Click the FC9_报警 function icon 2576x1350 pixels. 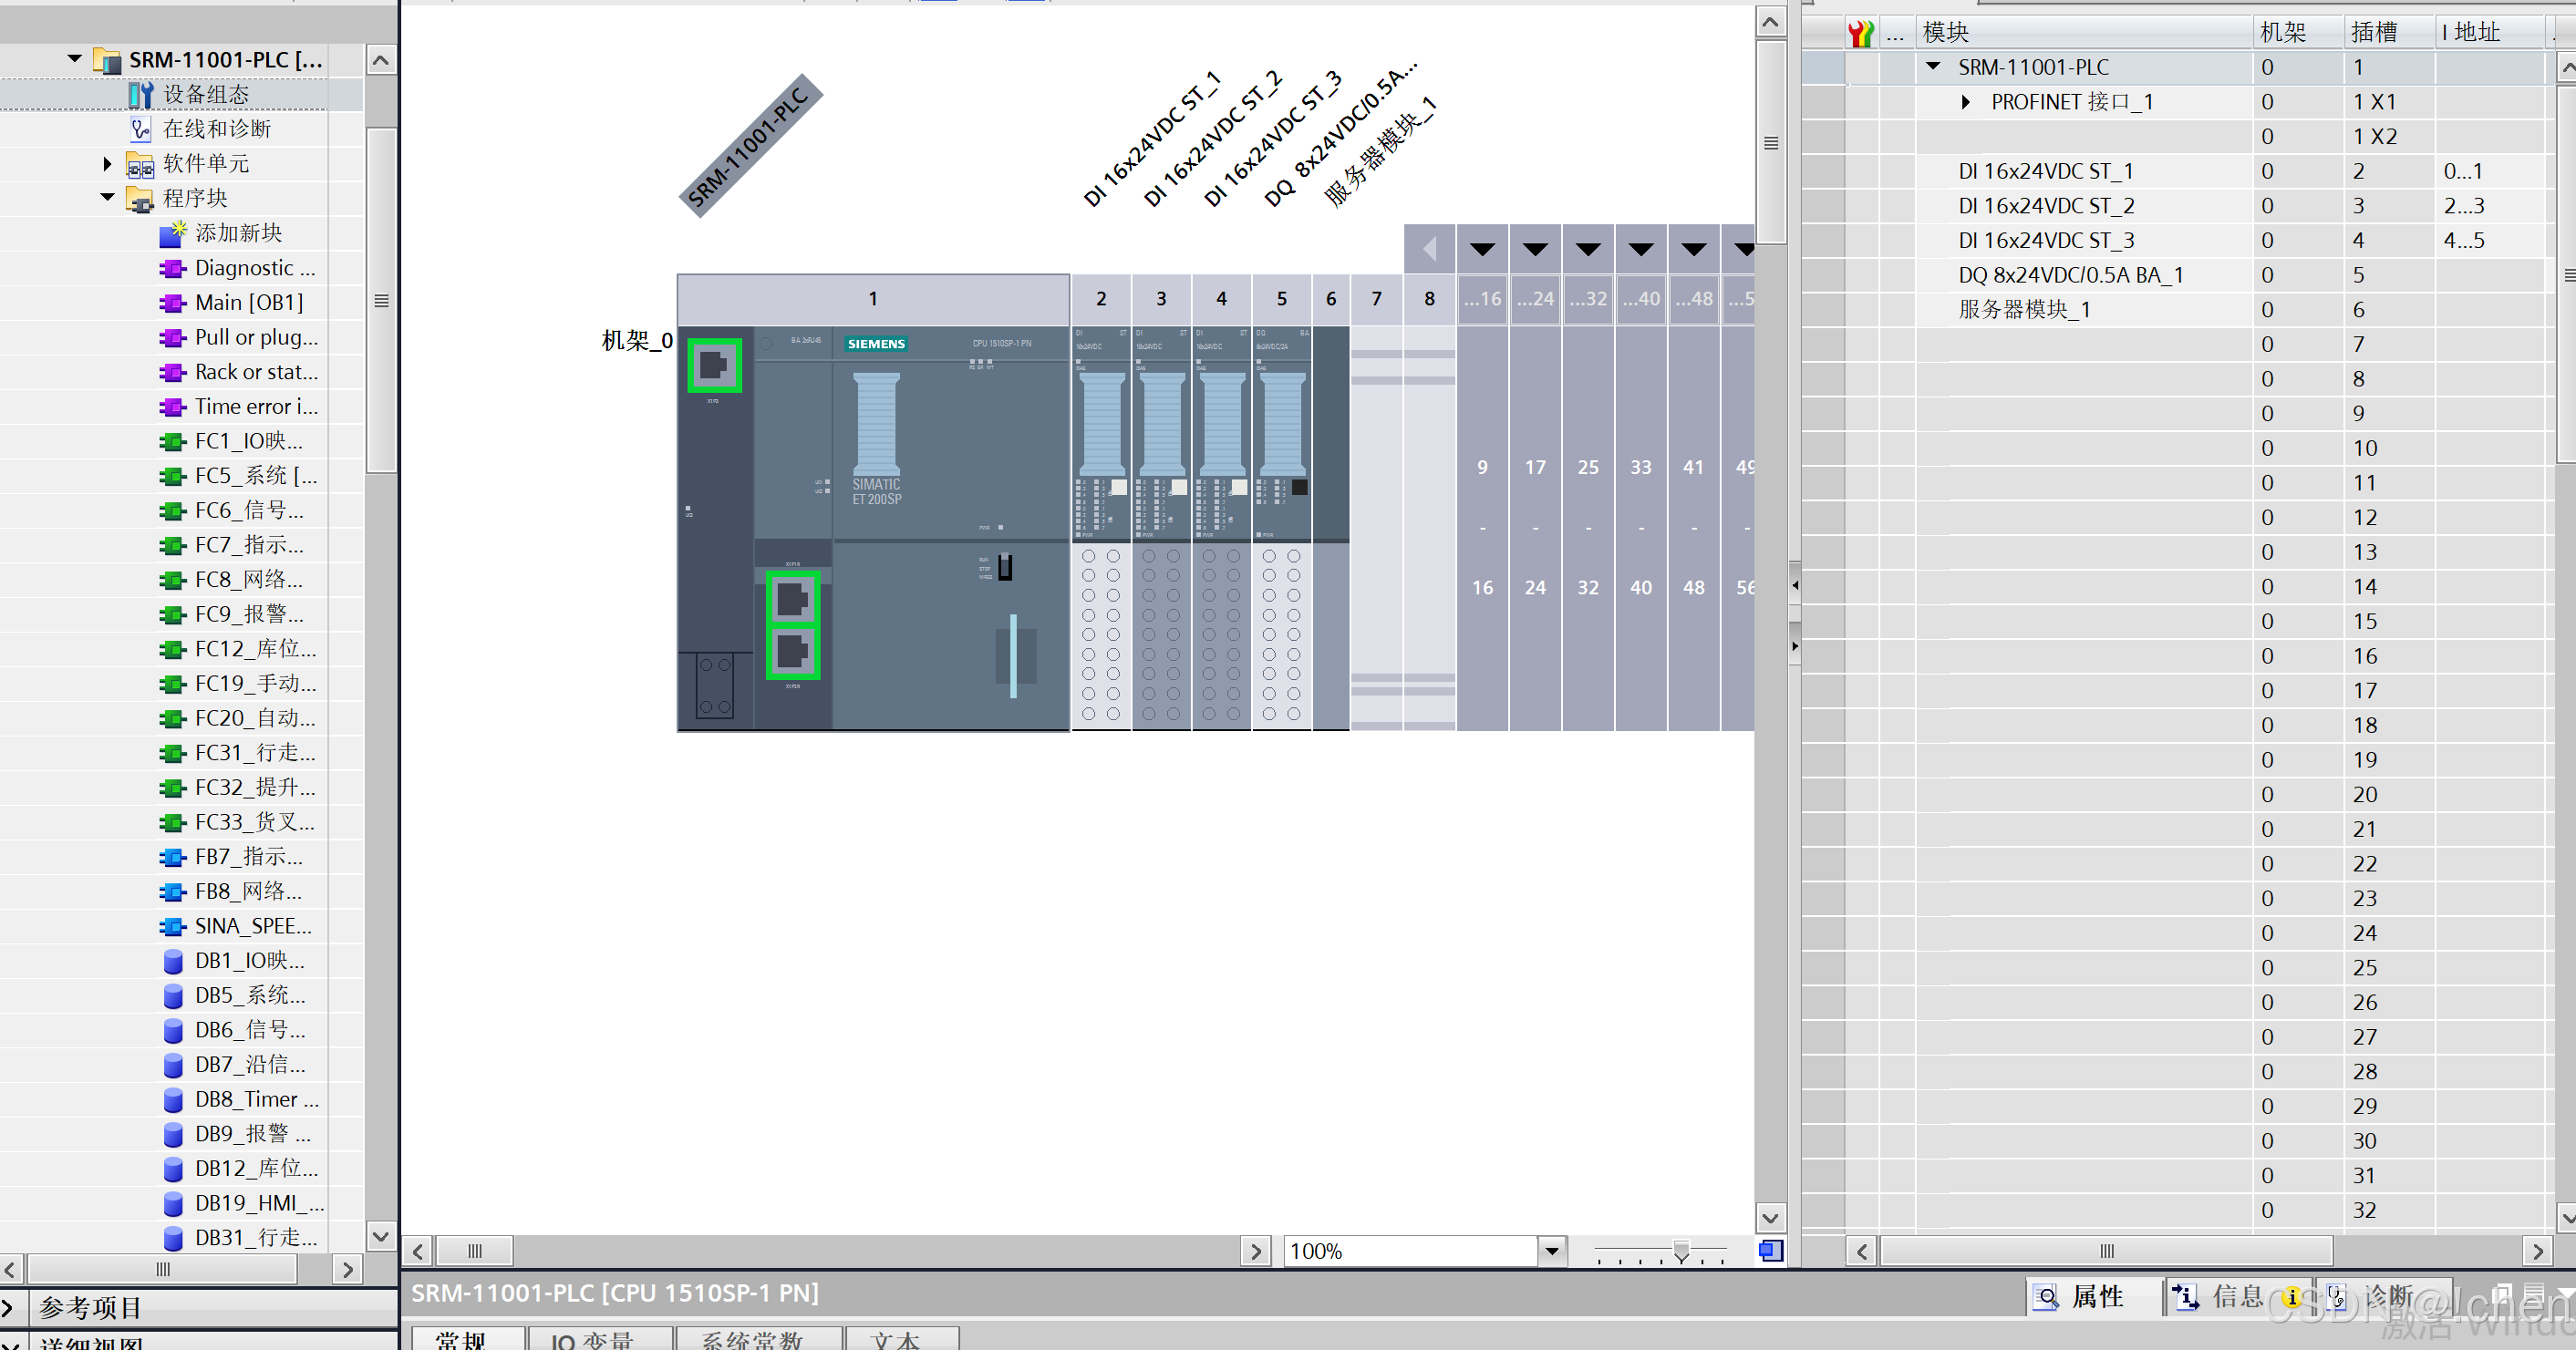[172, 614]
